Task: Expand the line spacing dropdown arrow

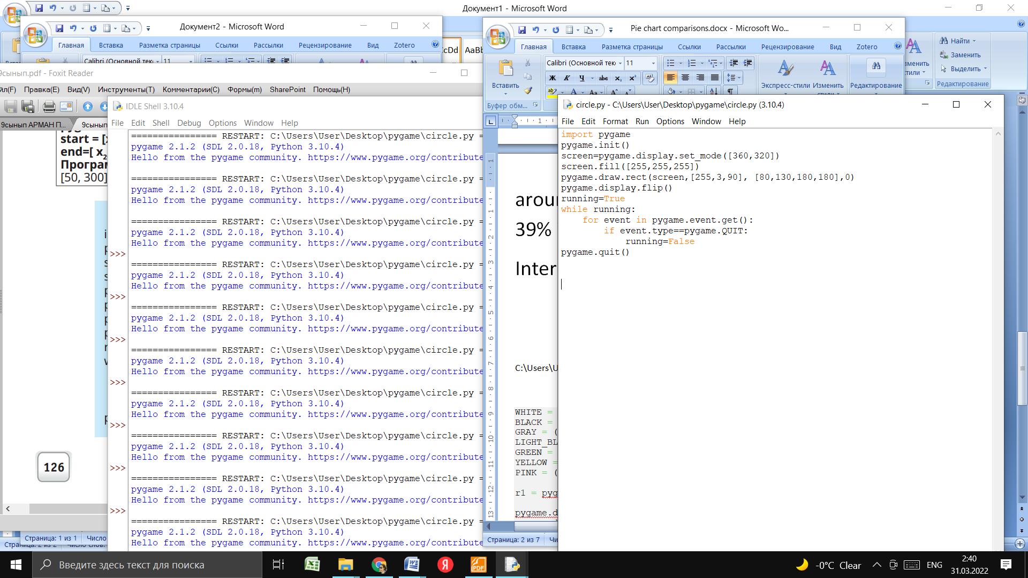Action: 739,78
